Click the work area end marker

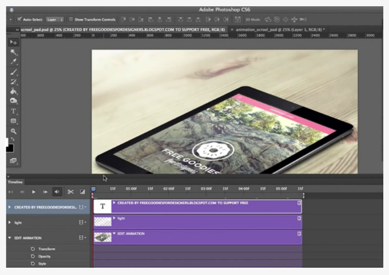click(x=304, y=195)
